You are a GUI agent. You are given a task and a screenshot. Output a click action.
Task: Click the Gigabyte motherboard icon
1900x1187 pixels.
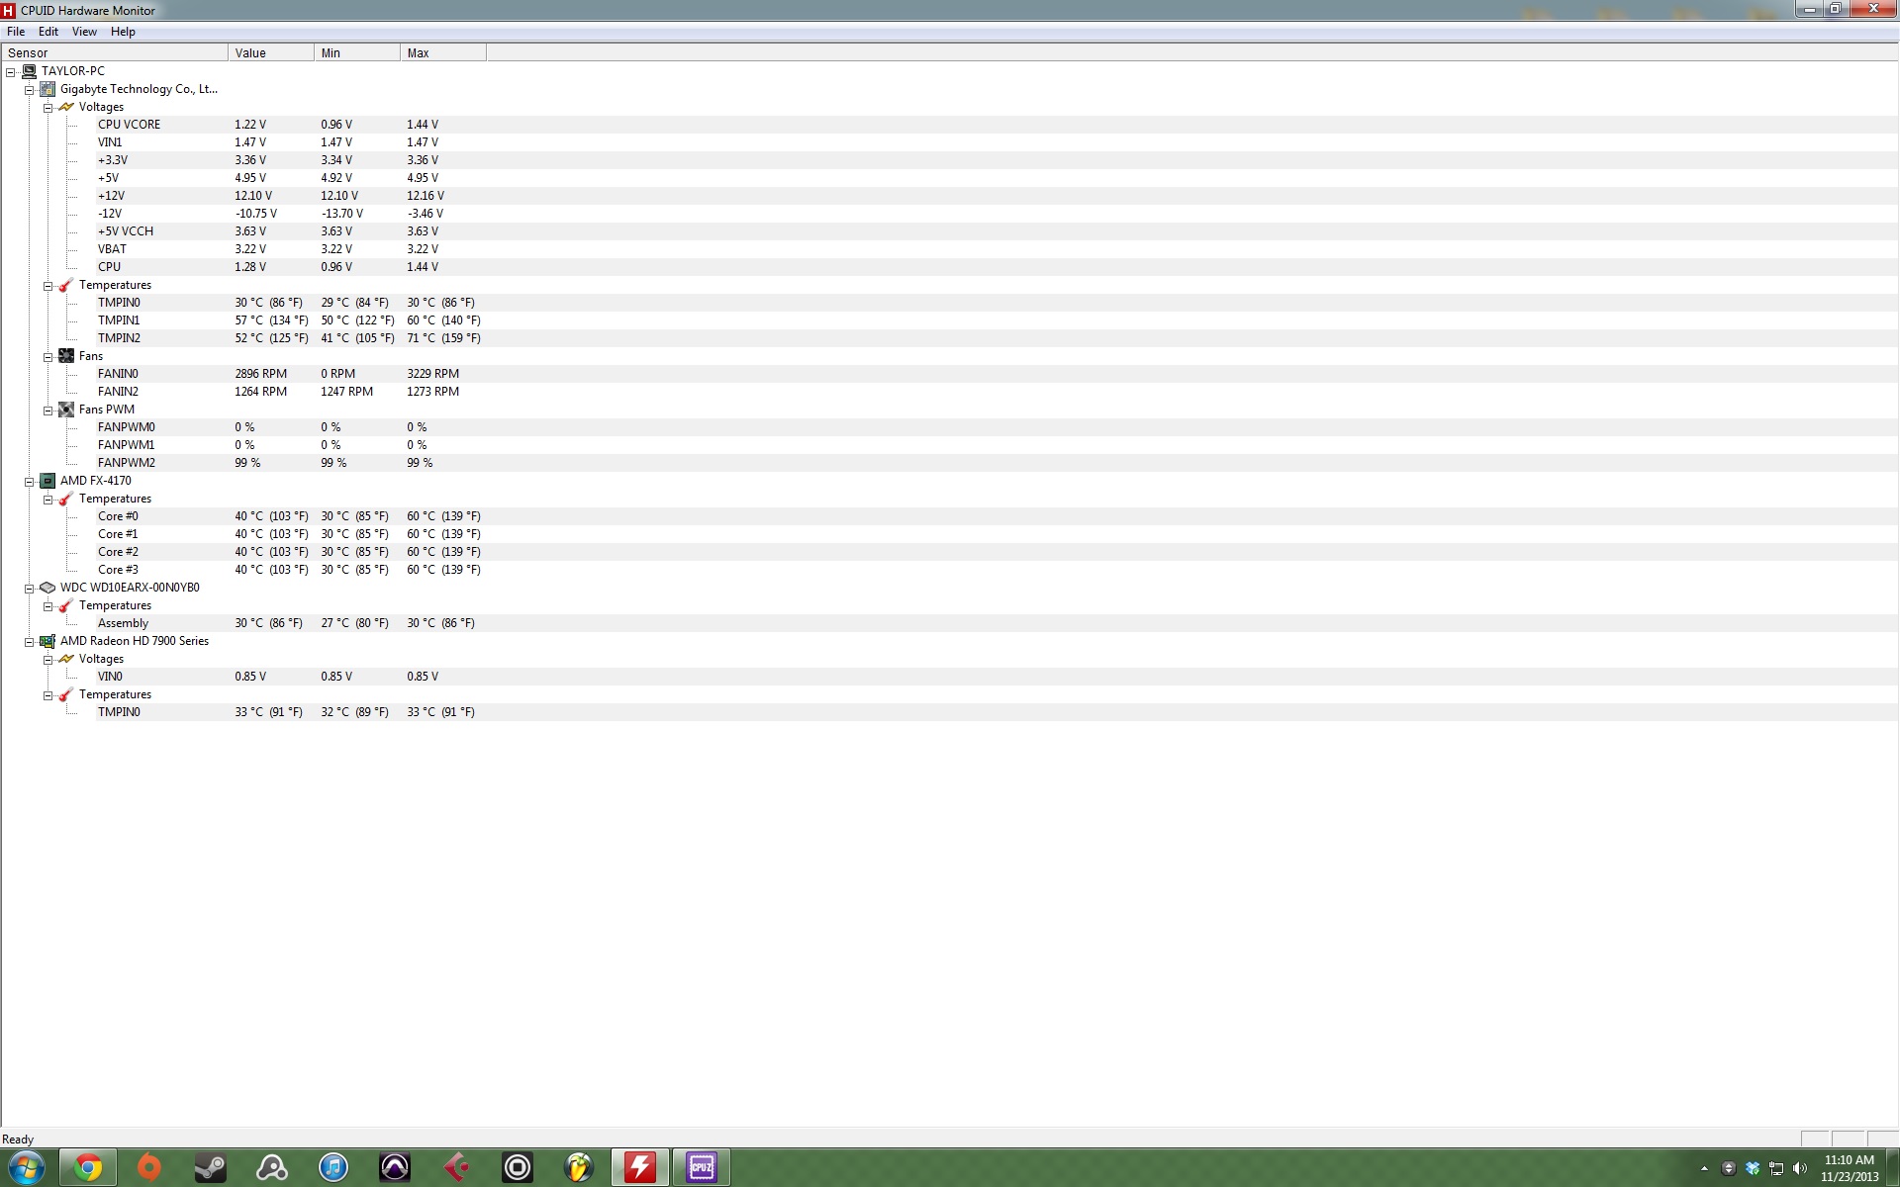coord(47,89)
